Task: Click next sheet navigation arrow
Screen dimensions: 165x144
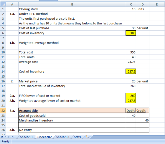Action: [x=9, y=137]
